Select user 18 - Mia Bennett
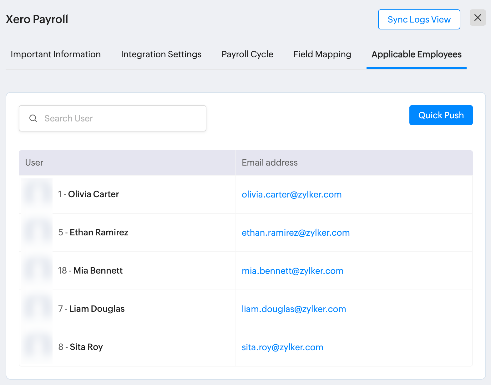491x385 pixels. pyautogui.click(x=90, y=270)
